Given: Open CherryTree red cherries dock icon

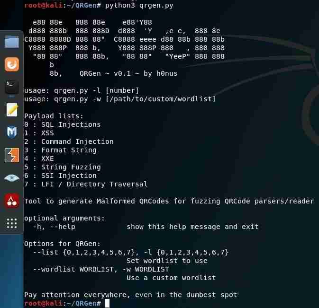Looking at the screenshot, I should tap(12, 201).
